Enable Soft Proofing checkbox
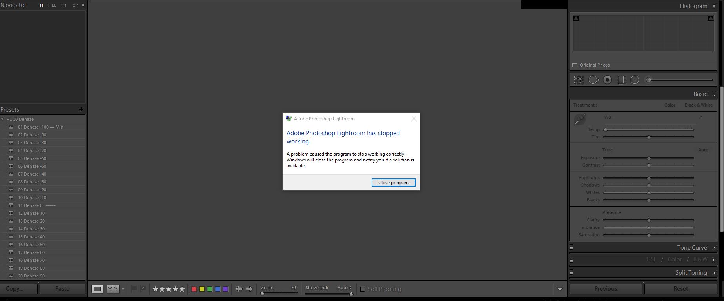This screenshot has width=724, height=301. point(363,289)
